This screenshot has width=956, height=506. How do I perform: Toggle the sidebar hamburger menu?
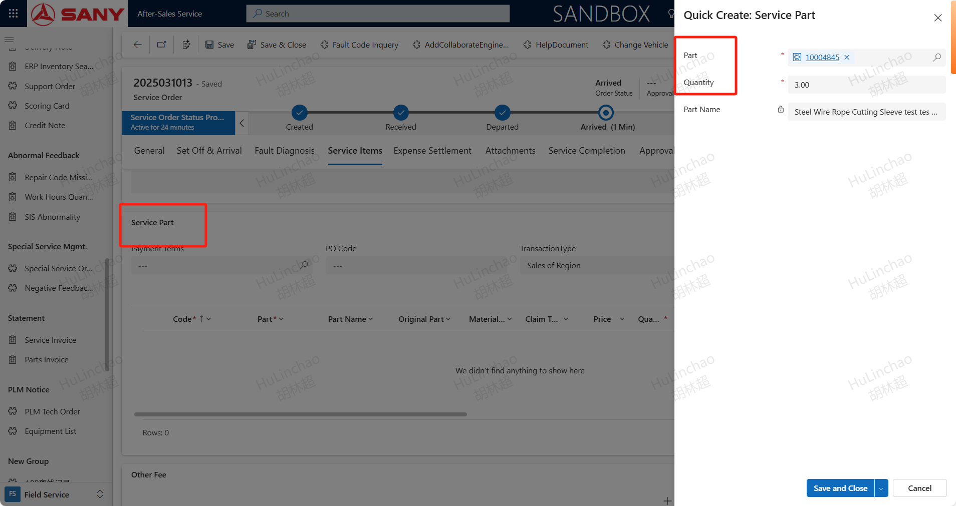(9, 40)
